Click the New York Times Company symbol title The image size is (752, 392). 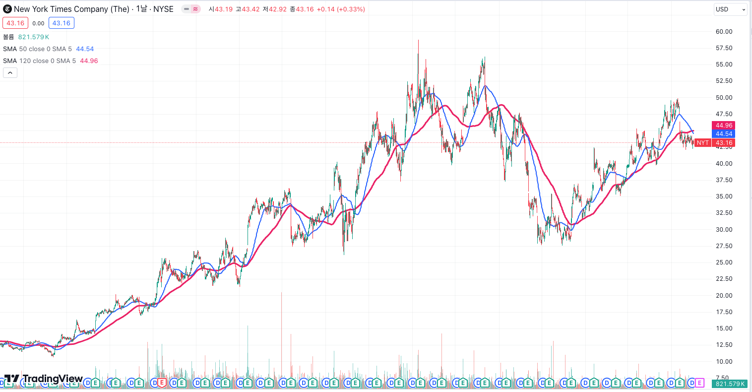(94, 9)
